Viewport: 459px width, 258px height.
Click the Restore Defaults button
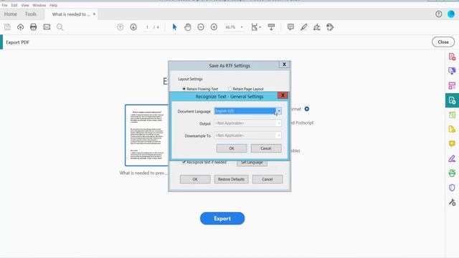coord(231,179)
